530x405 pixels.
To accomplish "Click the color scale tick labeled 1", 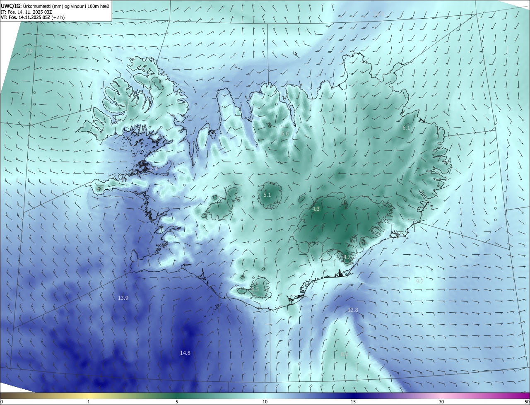I will 89,402.
